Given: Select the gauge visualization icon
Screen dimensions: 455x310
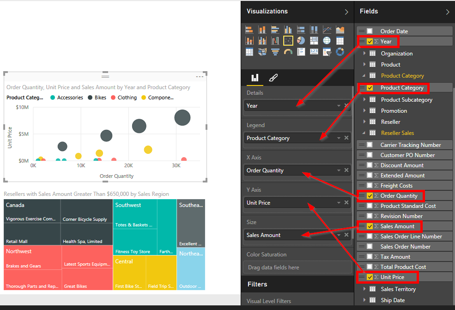Looking at the screenshot, I should click(x=288, y=52).
